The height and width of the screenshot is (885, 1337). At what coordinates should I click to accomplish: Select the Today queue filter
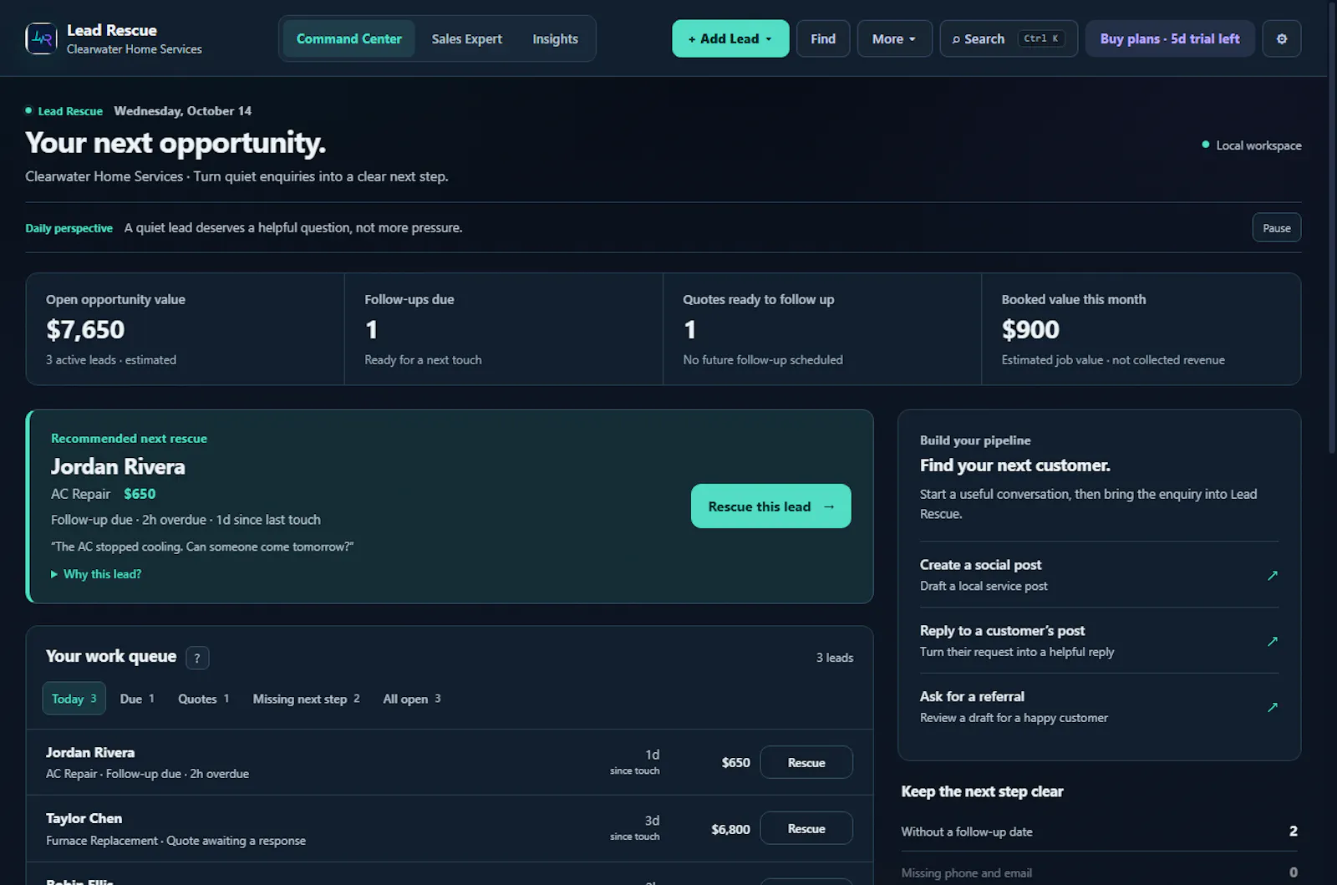point(74,699)
